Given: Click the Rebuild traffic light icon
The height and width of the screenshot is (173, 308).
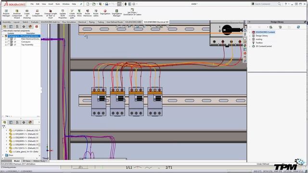Looking at the screenshot, I should click(126, 4).
